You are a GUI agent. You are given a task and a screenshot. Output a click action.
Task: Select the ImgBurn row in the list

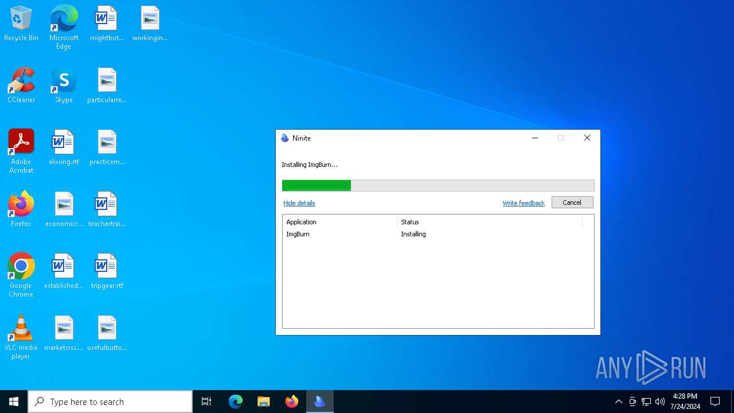438,234
